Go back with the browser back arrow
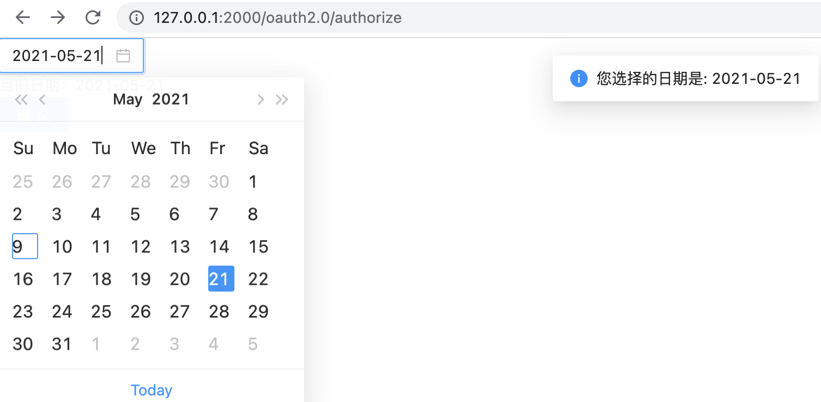 [x=23, y=18]
